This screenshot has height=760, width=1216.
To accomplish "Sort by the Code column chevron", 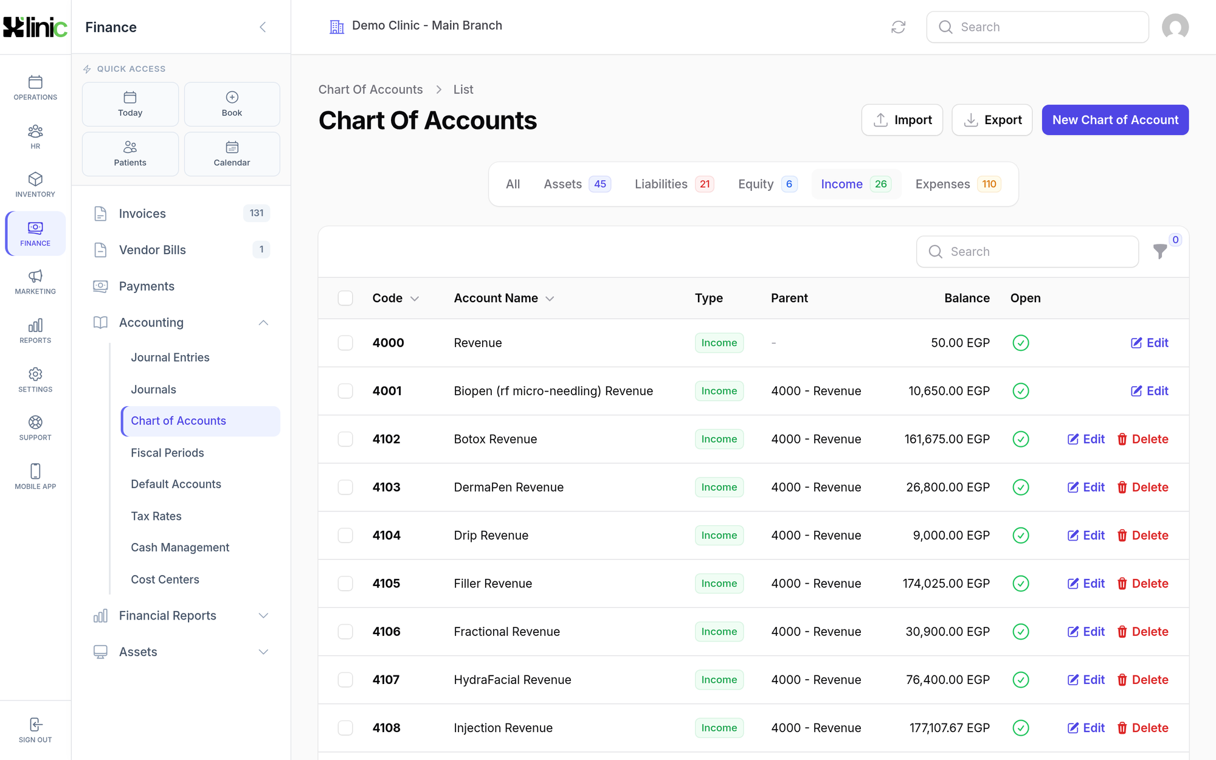I will click(x=415, y=299).
